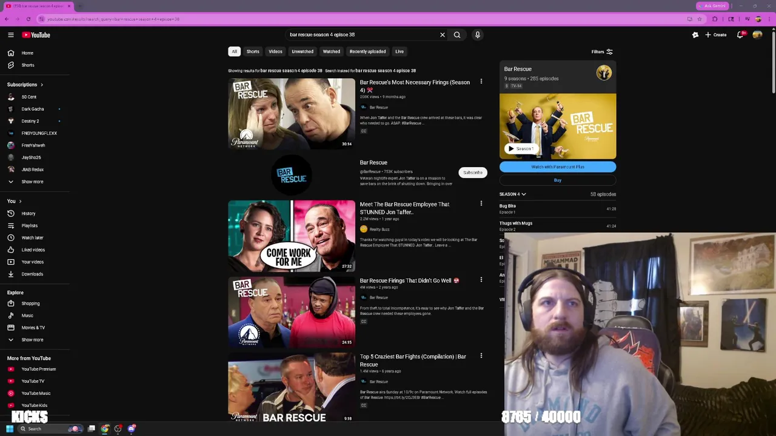776x436 pixels.
Task: Click the Create button
Action: point(716,35)
